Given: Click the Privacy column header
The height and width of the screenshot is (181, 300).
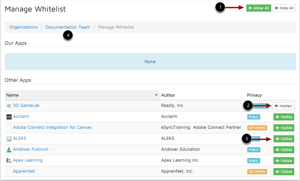Looking at the screenshot, I should point(254,95).
